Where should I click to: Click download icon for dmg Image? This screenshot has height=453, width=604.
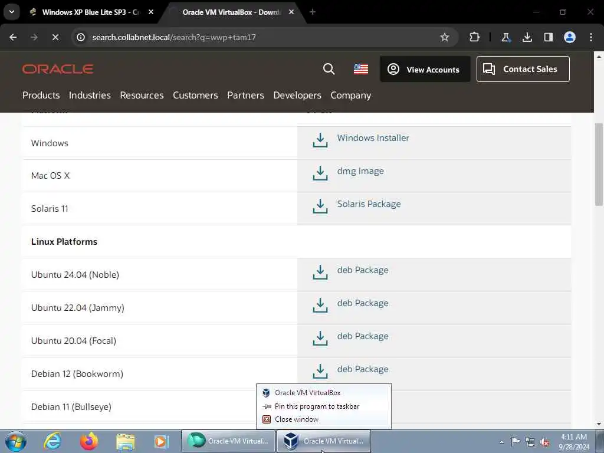(x=320, y=173)
